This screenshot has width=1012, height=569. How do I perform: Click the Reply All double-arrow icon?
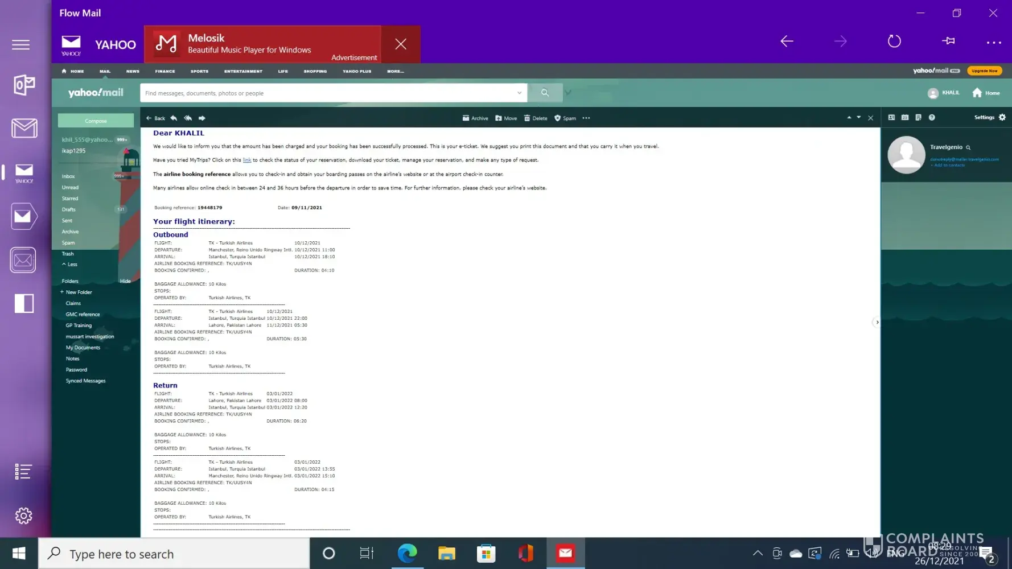(188, 118)
